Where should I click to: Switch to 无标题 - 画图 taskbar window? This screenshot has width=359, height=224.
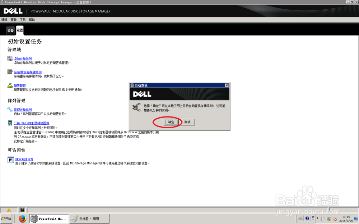click(x=89, y=219)
